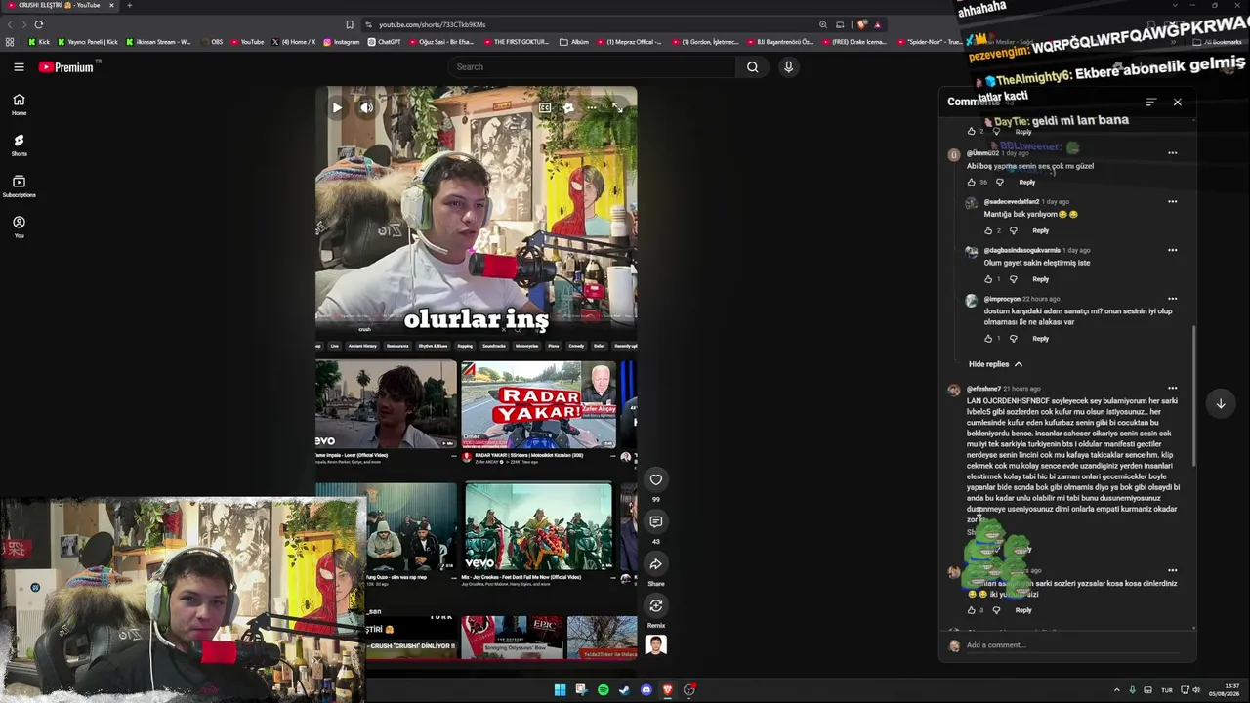1250x703 pixels.
Task: Bookmark this page from the address bar
Action: click(350, 24)
